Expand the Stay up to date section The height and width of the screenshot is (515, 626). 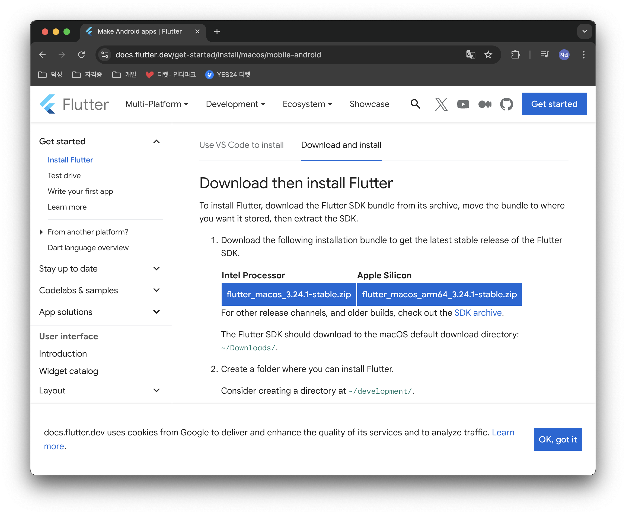click(x=156, y=269)
